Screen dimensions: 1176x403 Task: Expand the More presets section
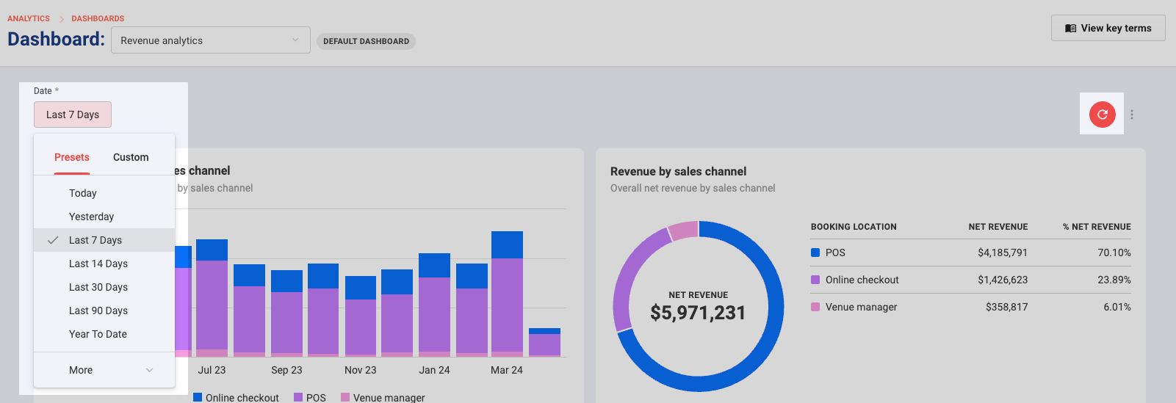[x=104, y=370]
